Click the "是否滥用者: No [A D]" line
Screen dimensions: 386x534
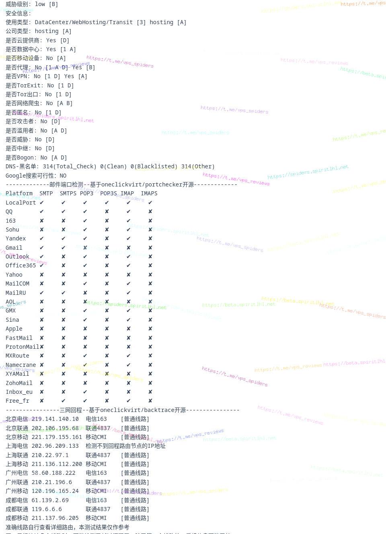click(x=36, y=130)
